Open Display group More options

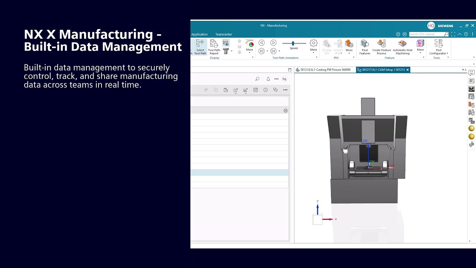tap(250, 45)
